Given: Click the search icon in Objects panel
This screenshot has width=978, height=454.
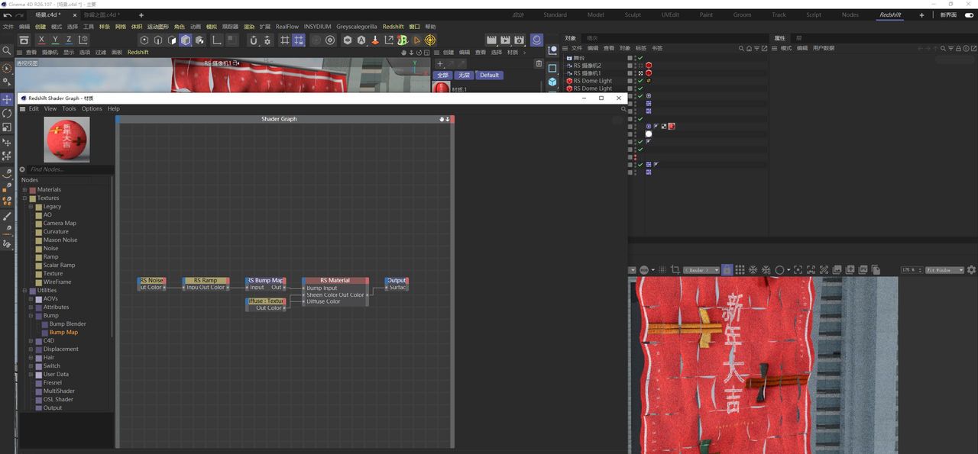Looking at the screenshot, I should tap(740, 48).
